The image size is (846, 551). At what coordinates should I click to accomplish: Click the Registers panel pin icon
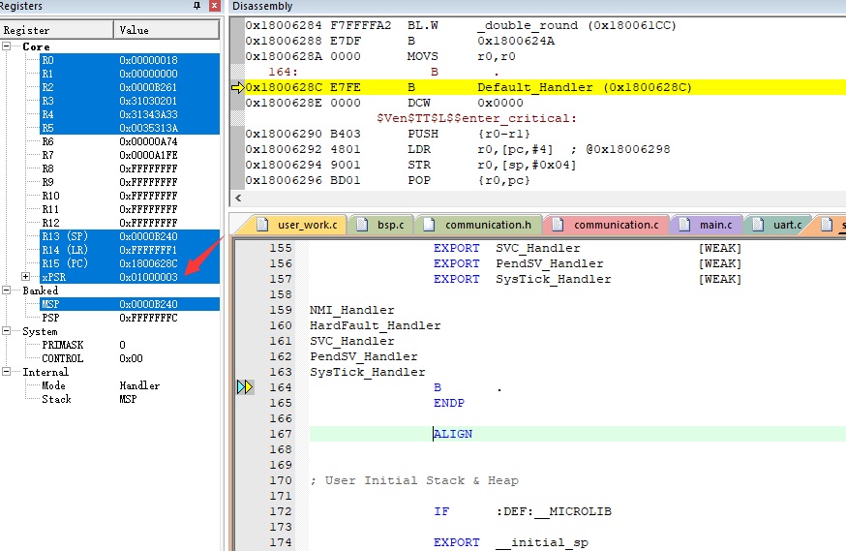tap(199, 7)
